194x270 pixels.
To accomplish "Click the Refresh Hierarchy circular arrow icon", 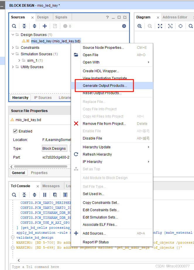I will (x=76, y=154).
